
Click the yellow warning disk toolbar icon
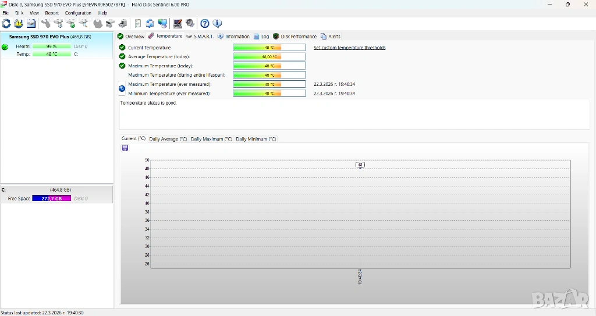[x=19, y=24]
